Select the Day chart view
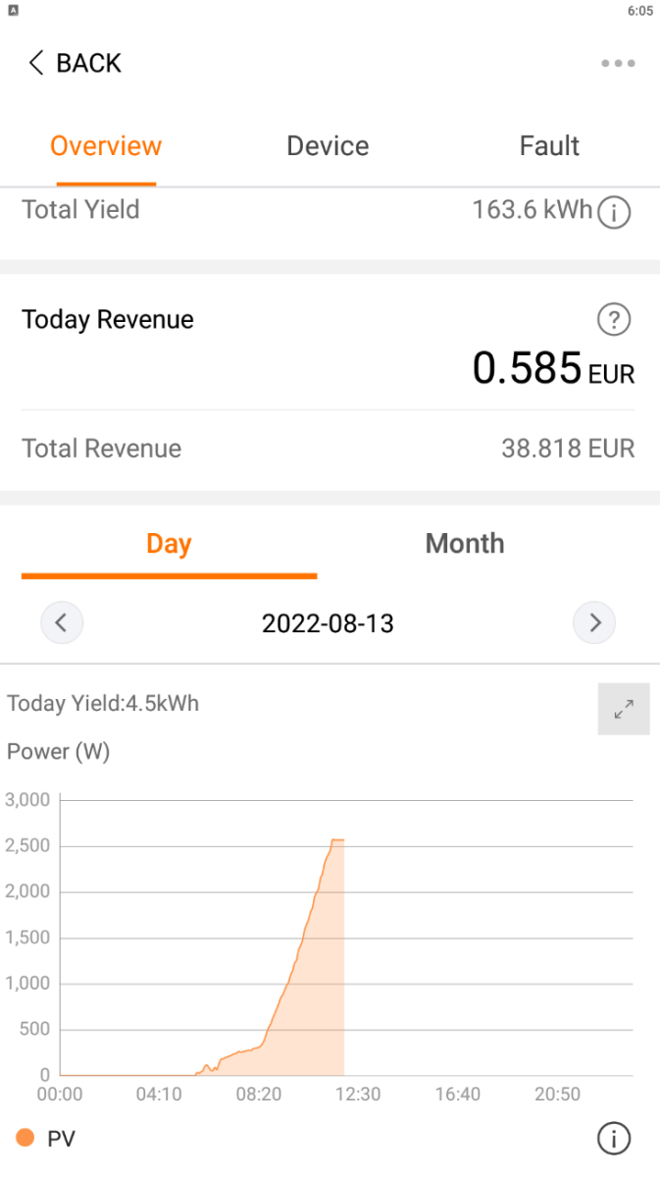The height and width of the screenshot is (1178, 660). tap(169, 544)
